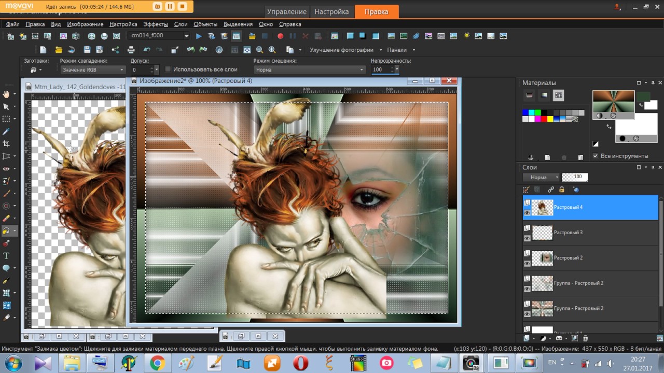Hide layer Растровый 2 via eye icon

pyautogui.click(x=527, y=263)
